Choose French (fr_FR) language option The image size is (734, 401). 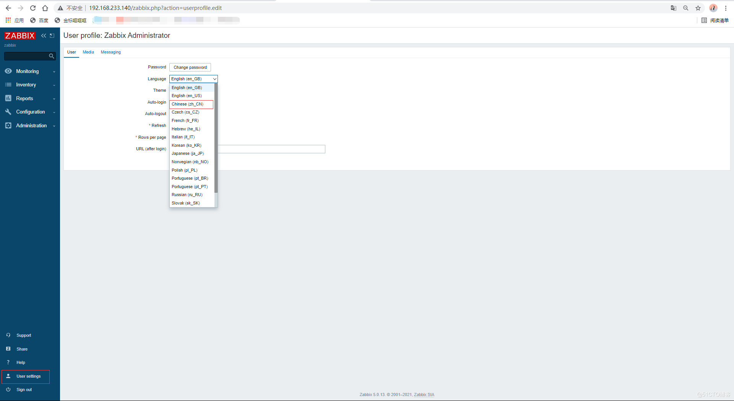[x=192, y=120]
